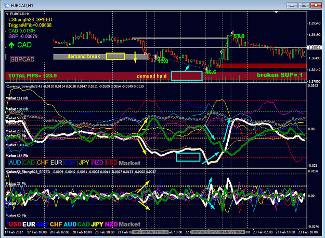The height and width of the screenshot is (238, 325).
Task: Click the 1.39540 price scale value
Action: [315, 23]
